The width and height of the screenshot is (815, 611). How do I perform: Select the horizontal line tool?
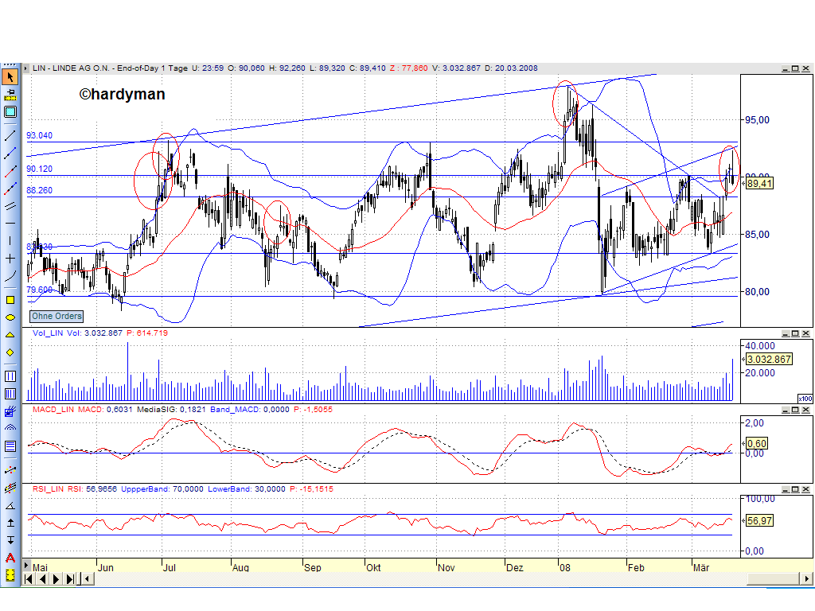[x=10, y=224]
